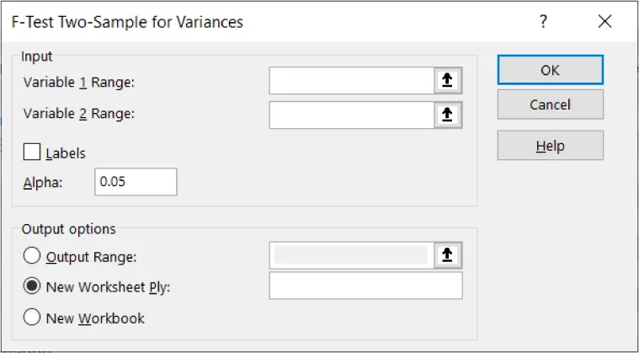The width and height of the screenshot is (639, 353).
Task: Click inside the Variable 1 Range field
Action: (351, 81)
